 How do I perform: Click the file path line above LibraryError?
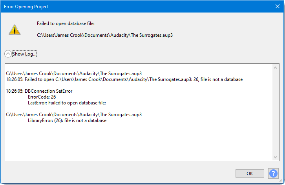click(74, 115)
